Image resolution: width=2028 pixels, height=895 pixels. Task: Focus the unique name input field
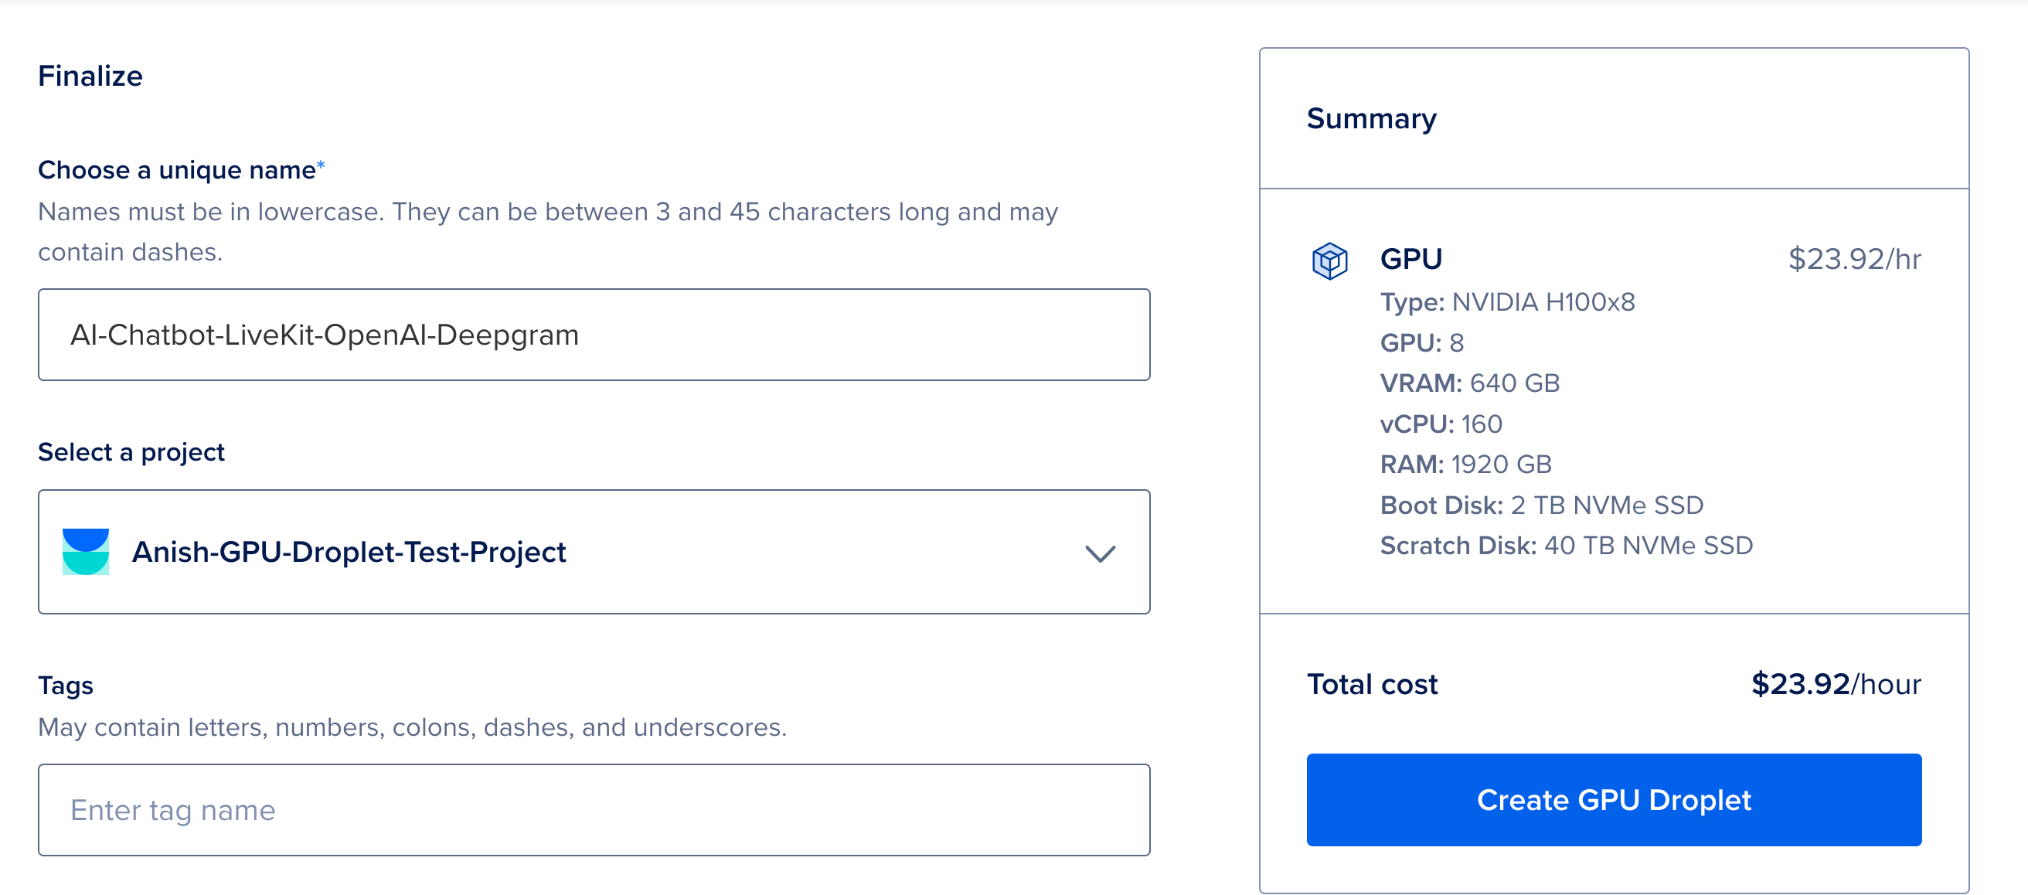pos(594,335)
